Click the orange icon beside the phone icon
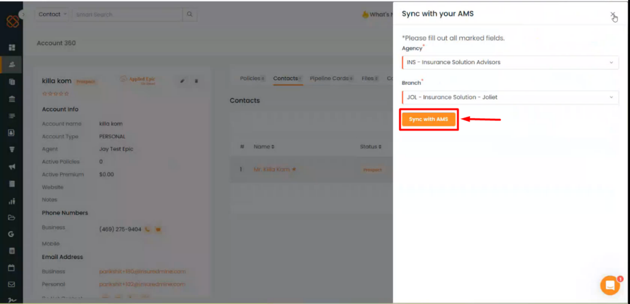The height and width of the screenshot is (304, 630). 158,230
